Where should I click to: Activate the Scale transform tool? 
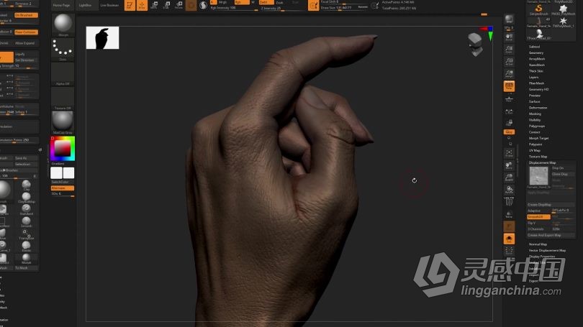166,5
